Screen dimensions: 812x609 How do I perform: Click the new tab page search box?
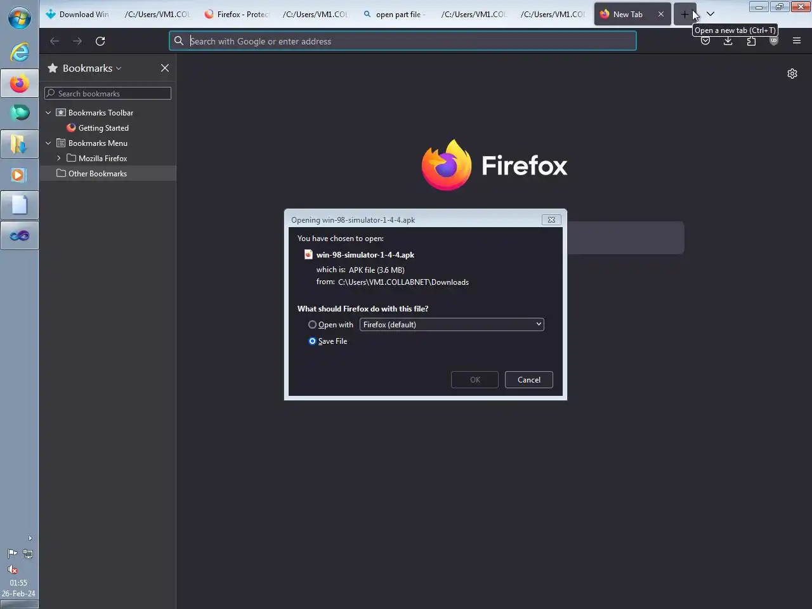[x=625, y=238]
